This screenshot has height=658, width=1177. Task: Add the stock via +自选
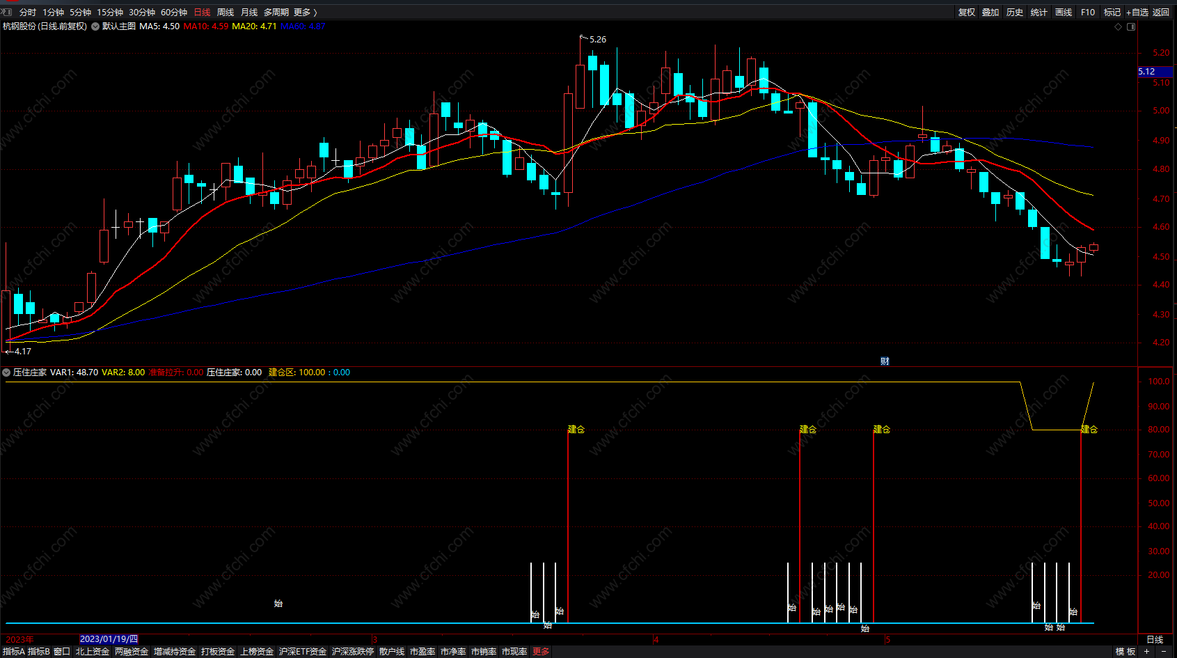[x=1137, y=13]
